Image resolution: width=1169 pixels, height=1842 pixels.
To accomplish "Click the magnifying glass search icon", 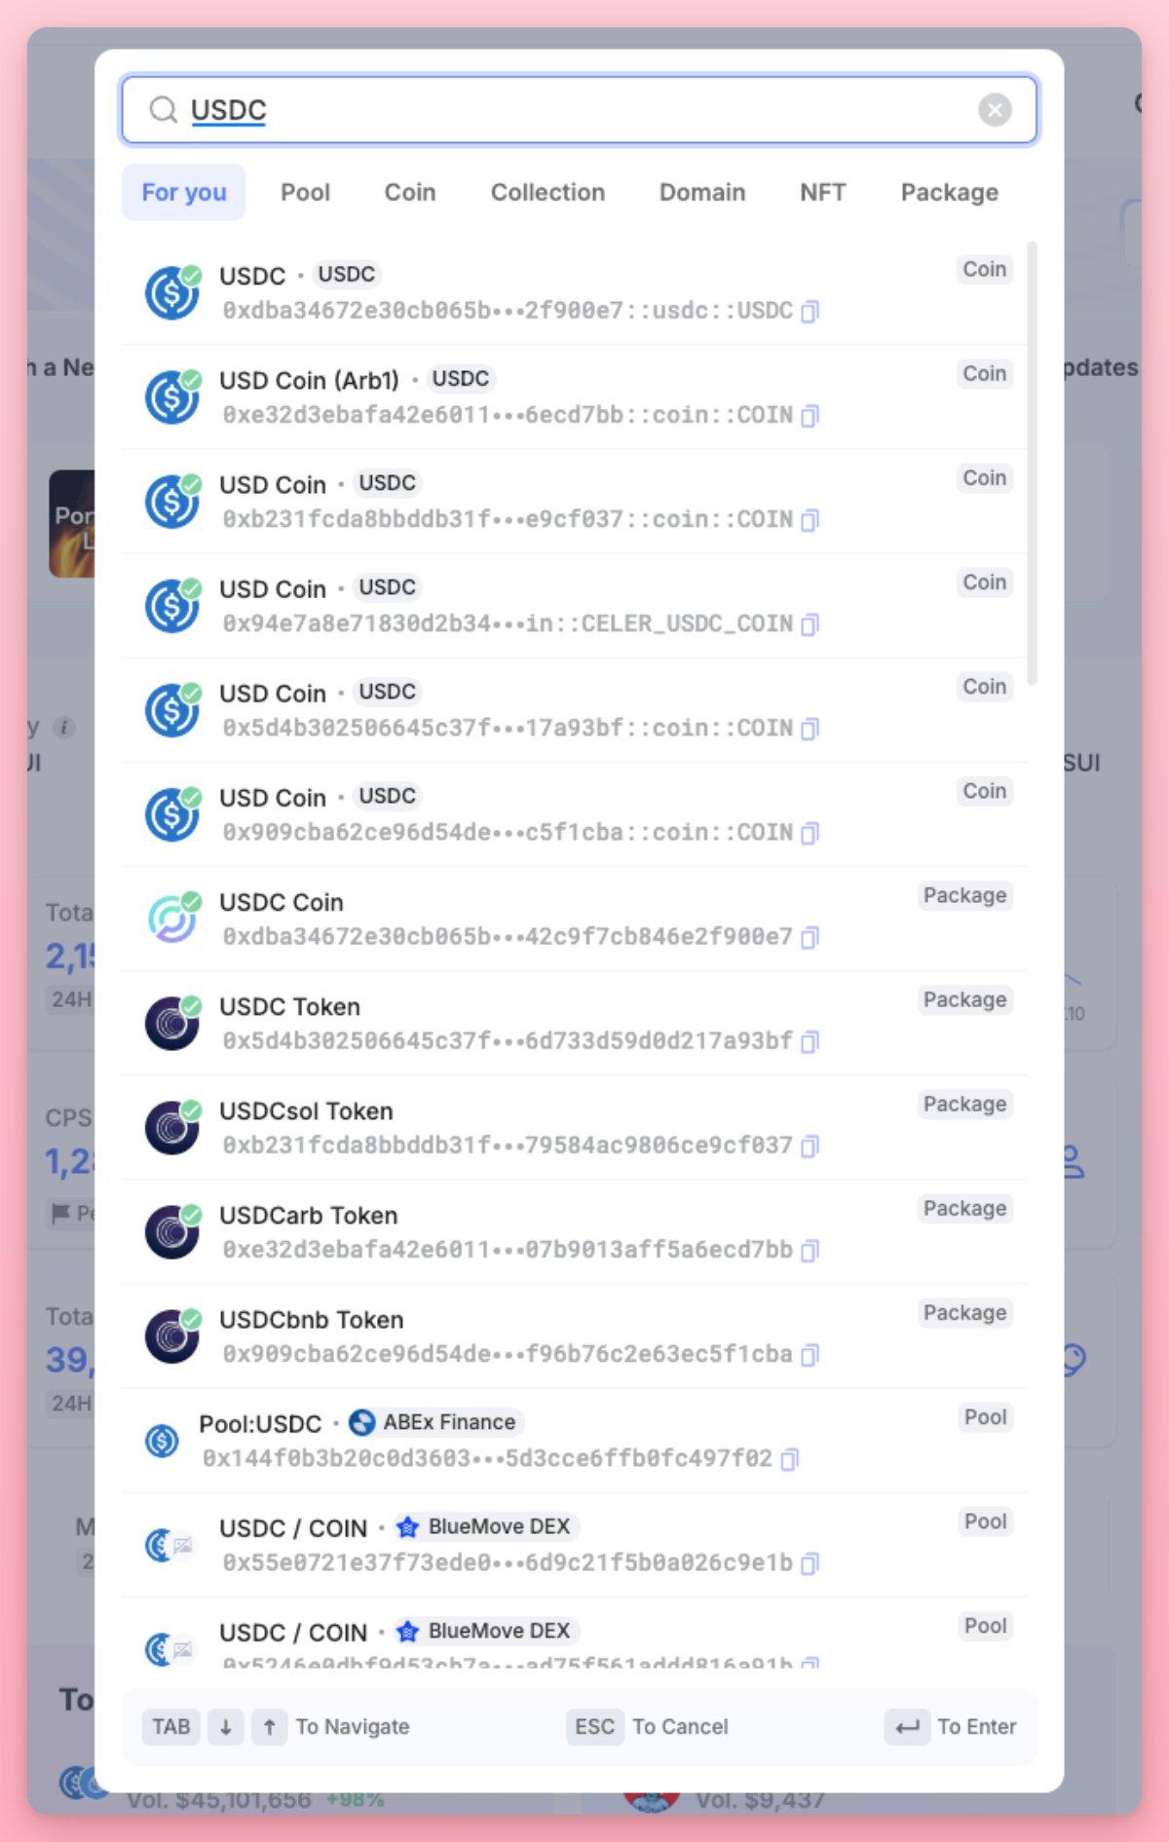I will click(x=163, y=110).
